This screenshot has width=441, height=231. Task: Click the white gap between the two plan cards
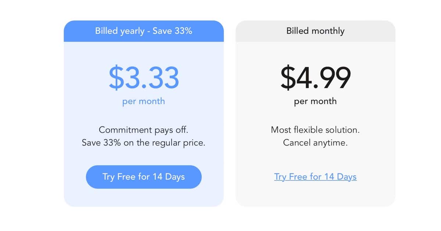click(230, 114)
